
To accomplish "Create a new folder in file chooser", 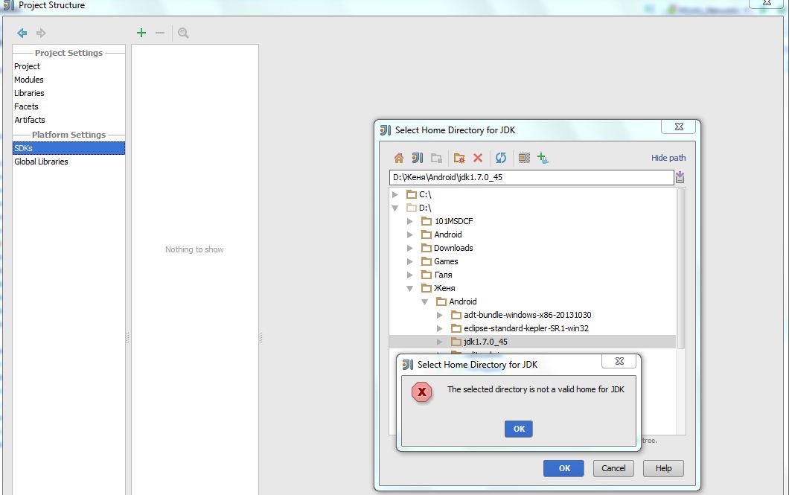I will [x=459, y=158].
